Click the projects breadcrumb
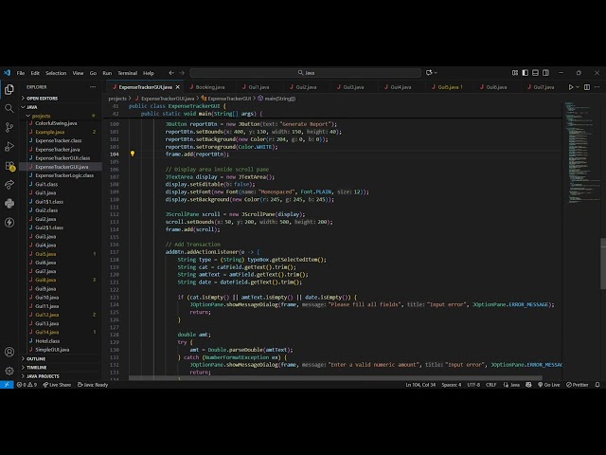 click(x=117, y=99)
